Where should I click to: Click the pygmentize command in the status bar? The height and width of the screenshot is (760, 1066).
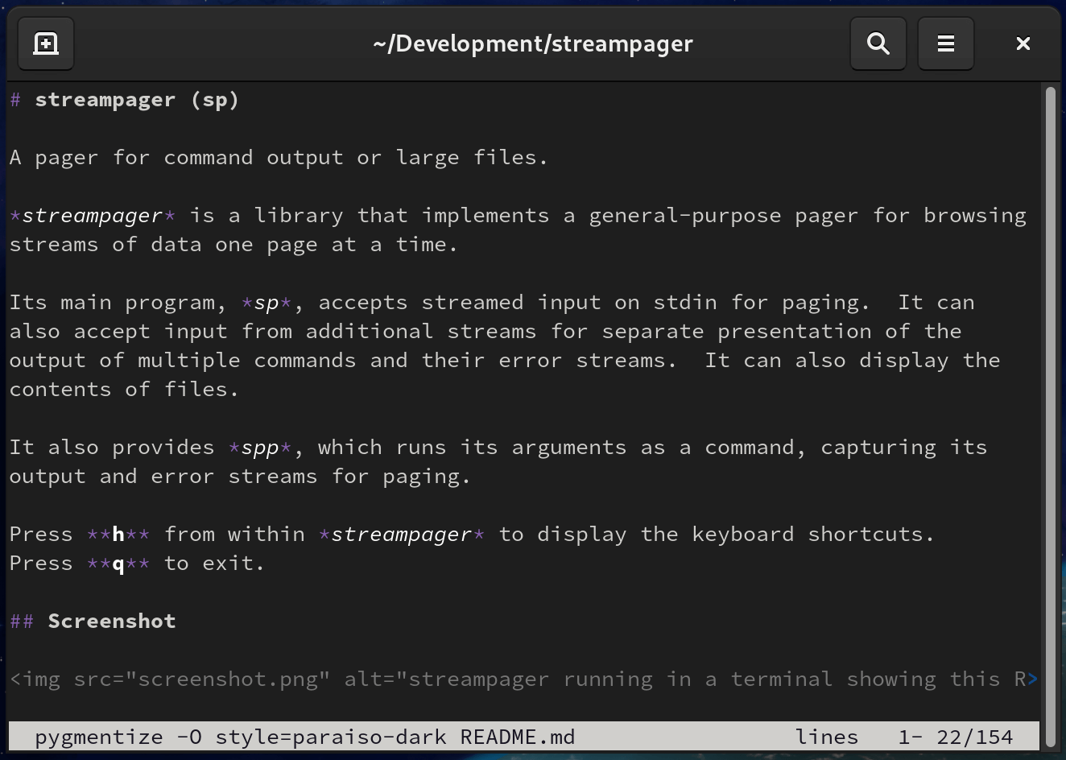point(98,736)
